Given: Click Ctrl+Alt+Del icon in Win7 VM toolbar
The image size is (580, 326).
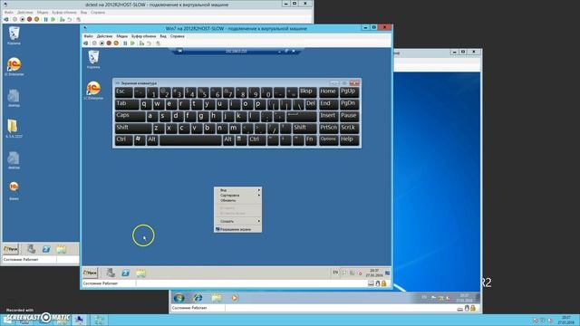Looking at the screenshot, I should coord(86,43).
